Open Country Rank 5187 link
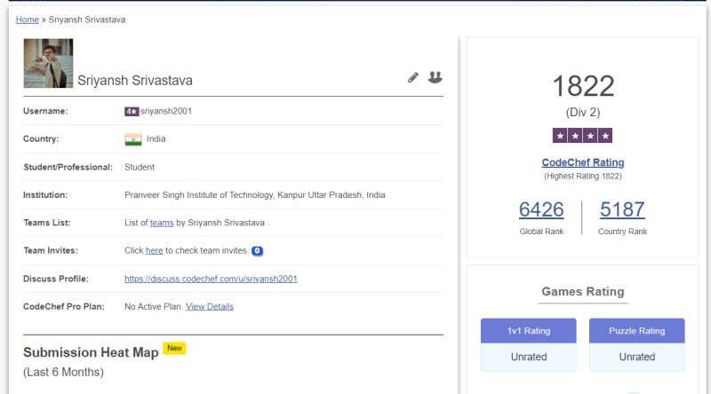The width and height of the screenshot is (711, 394). point(622,209)
